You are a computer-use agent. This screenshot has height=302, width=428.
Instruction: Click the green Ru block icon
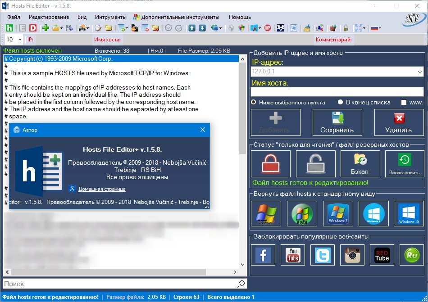pos(412,255)
